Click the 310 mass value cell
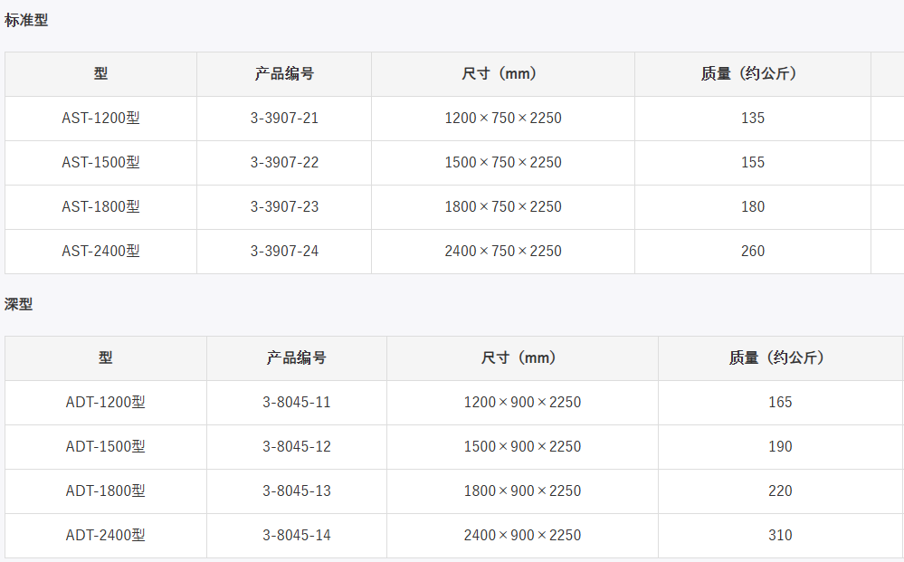The width and height of the screenshot is (904, 562). pyautogui.click(x=780, y=536)
